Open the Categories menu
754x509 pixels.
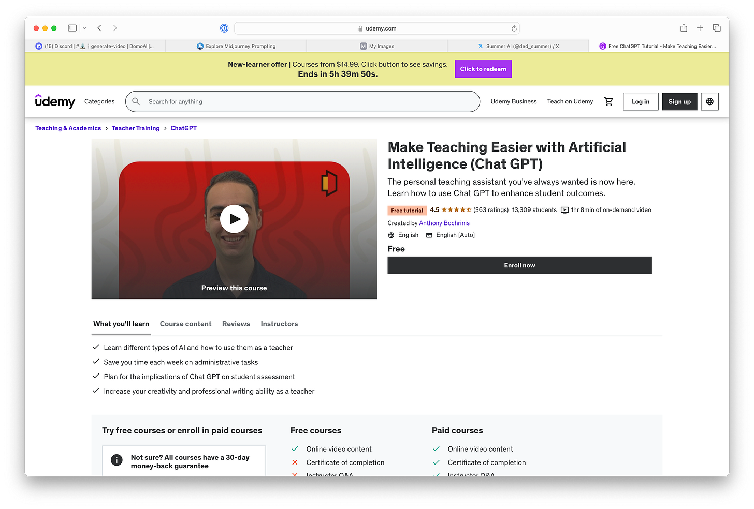pyautogui.click(x=99, y=101)
